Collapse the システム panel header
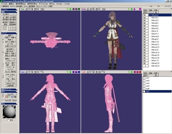 pyautogui.click(x=9, y=10)
